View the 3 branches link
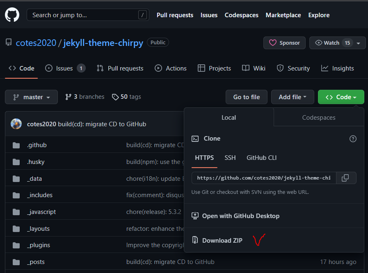Image resolution: width=368 pixels, height=273 pixels. [85, 97]
